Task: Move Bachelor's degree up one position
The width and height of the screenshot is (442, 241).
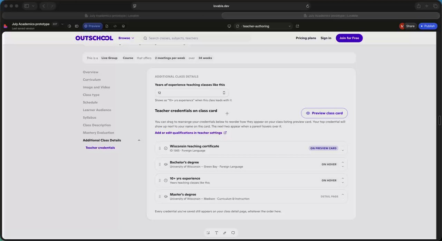Action: pyautogui.click(x=343, y=162)
